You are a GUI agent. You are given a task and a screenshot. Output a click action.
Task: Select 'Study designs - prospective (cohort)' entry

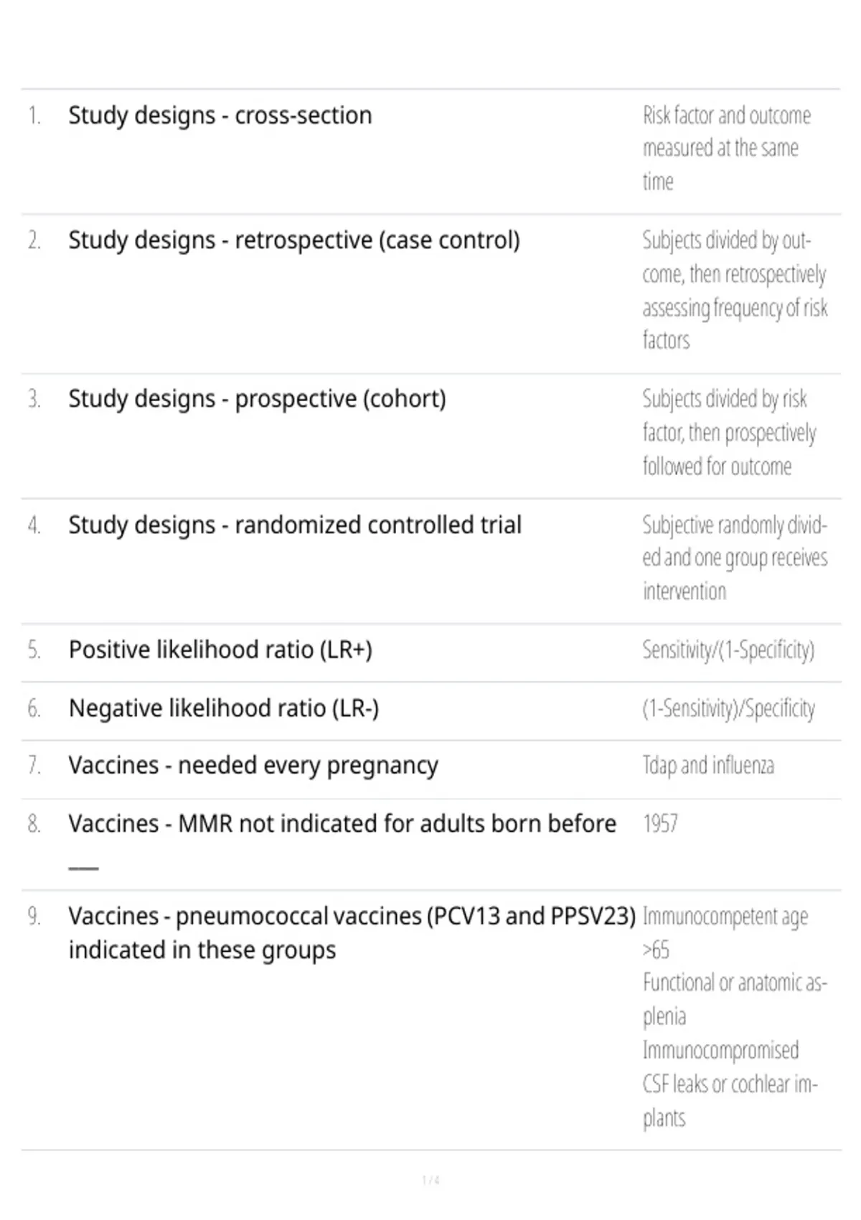257,399
